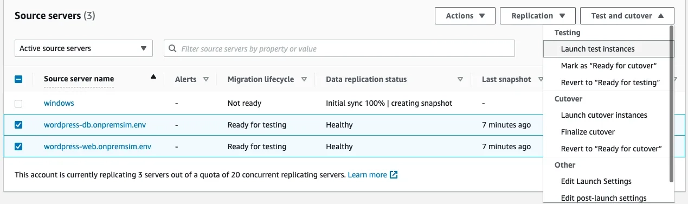Click the Alerts column sort triangle
This screenshot has width=688, height=204.
coord(205,80)
